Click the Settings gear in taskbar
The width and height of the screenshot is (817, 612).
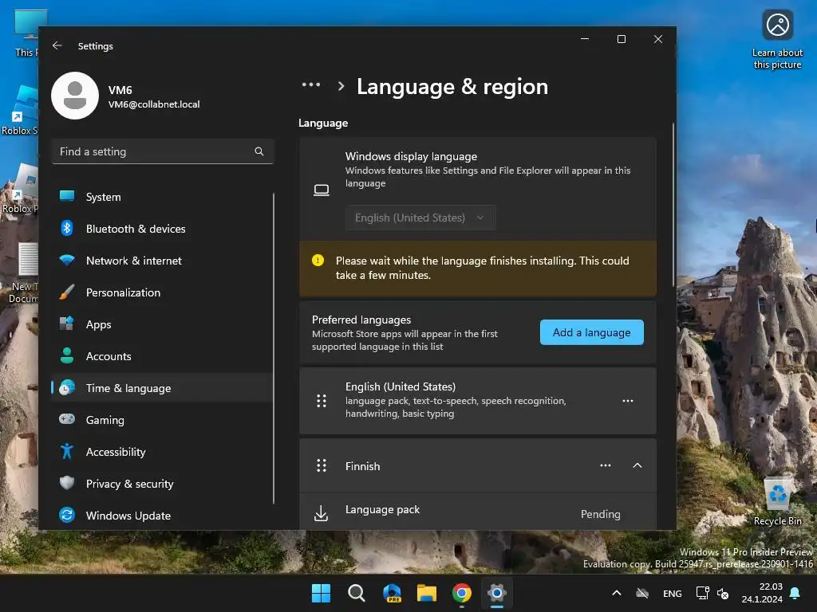coord(497,593)
